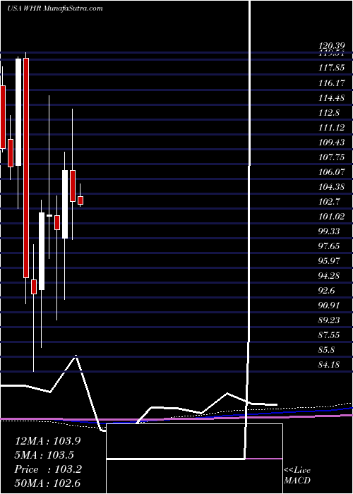The height and width of the screenshot is (494, 353).
Task: Select the 107.75 price label
Action: [x=332, y=157]
